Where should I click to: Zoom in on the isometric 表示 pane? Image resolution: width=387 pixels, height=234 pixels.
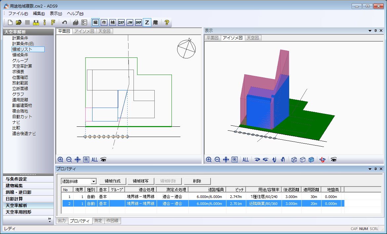point(209,159)
